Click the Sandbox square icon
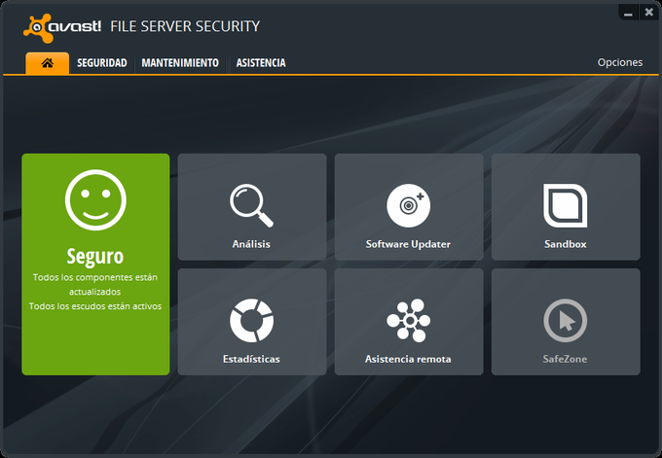Screen dimensions: 662x458 tap(566, 205)
